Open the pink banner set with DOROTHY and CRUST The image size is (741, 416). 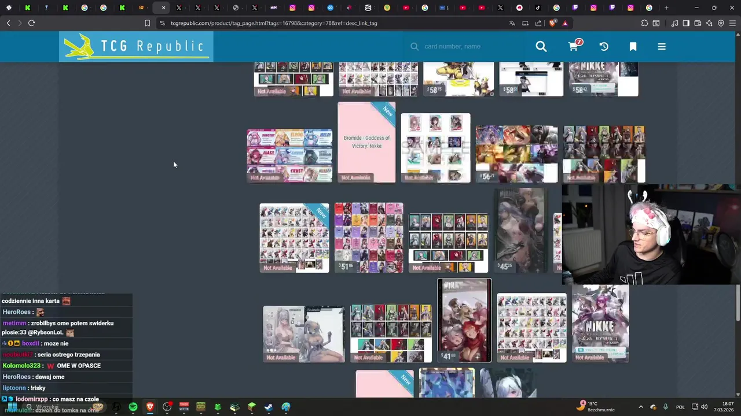pyautogui.click(x=289, y=155)
